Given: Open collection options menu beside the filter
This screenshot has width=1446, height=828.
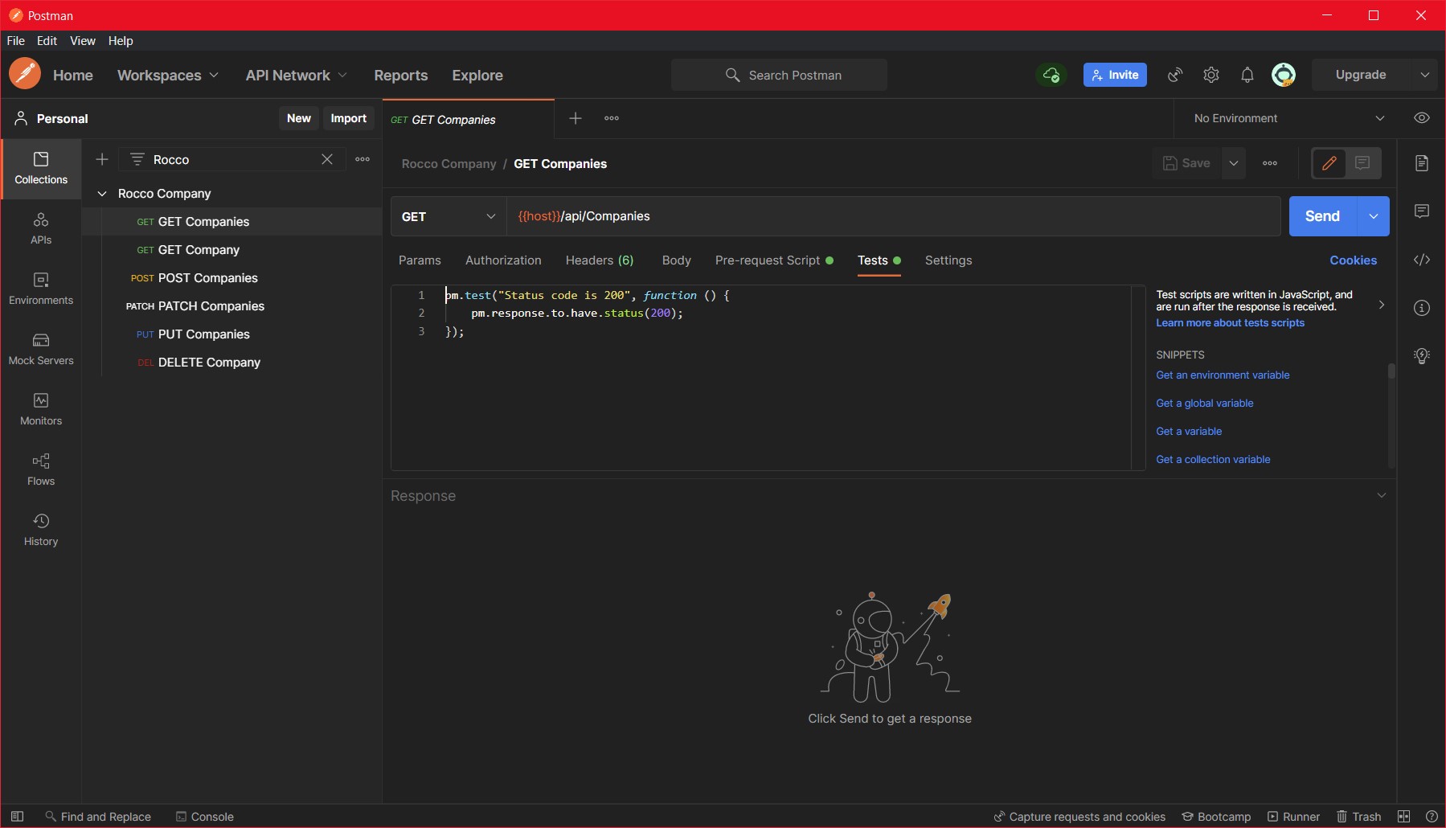Looking at the screenshot, I should pyautogui.click(x=363, y=159).
